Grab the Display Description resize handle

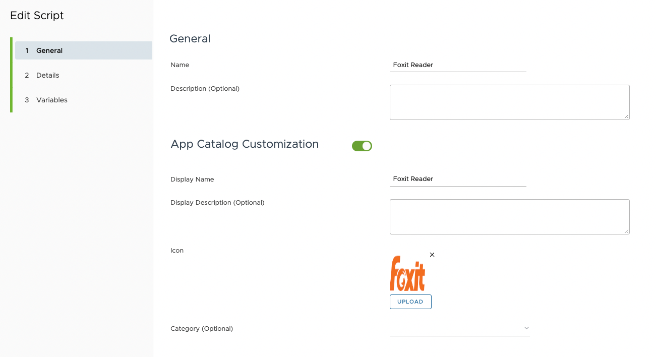coord(627,231)
